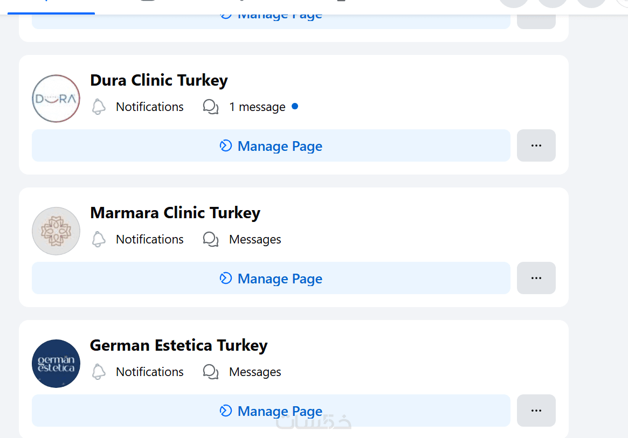Select the Messages text under German Estetica Turkey

[255, 372]
